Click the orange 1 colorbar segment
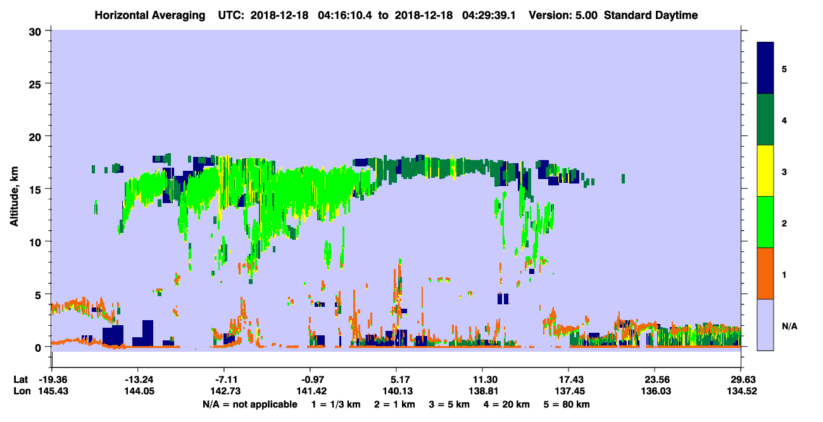This screenshot has height=422, width=823. click(x=765, y=273)
